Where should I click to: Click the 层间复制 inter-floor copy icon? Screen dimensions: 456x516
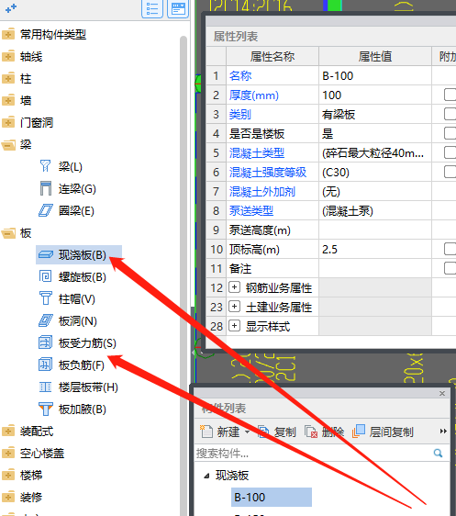point(359,432)
